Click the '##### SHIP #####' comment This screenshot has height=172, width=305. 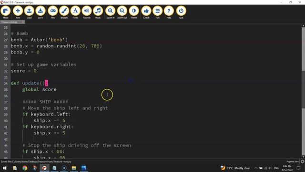tap(45, 102)
